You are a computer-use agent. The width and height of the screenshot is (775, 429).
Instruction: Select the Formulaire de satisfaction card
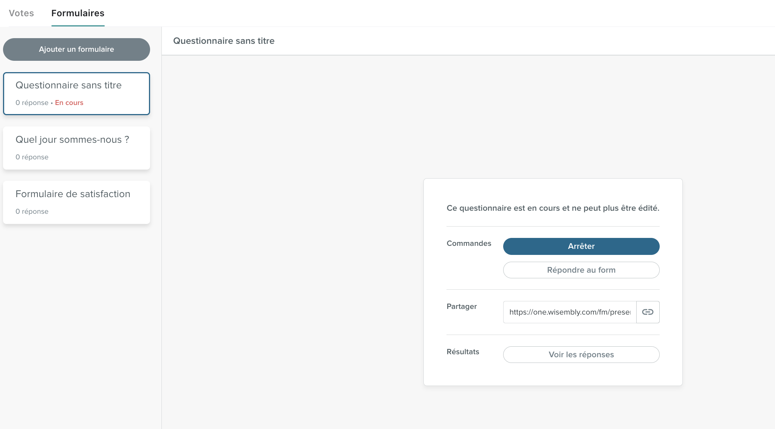pos(76,202)
